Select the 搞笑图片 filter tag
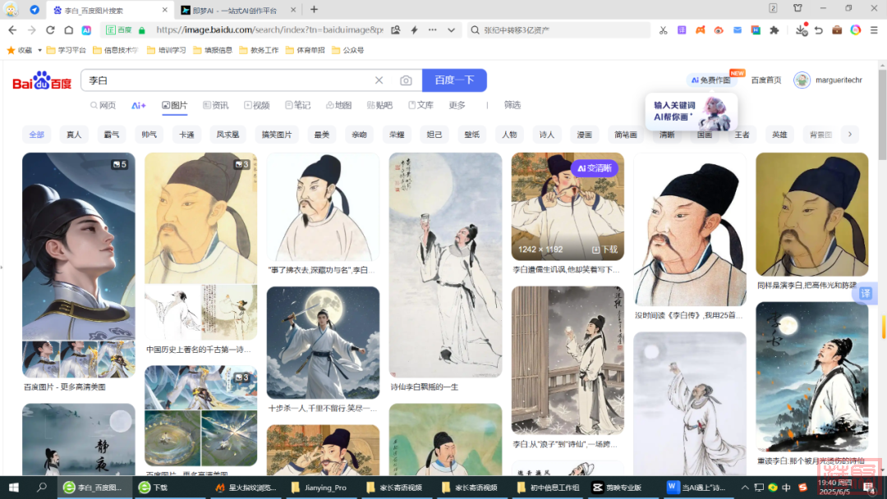Screen dimensions: 887x499 click(277, 135)
